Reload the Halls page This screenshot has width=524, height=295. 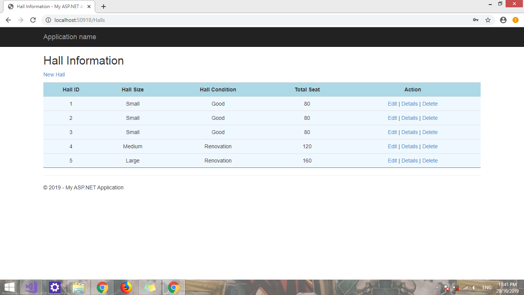tap(33, 20)
